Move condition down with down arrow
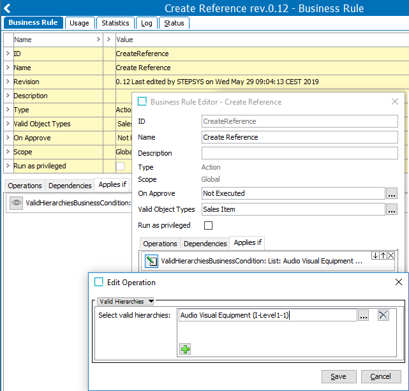The width and height of the screenshot is (409, 391). 375,255
